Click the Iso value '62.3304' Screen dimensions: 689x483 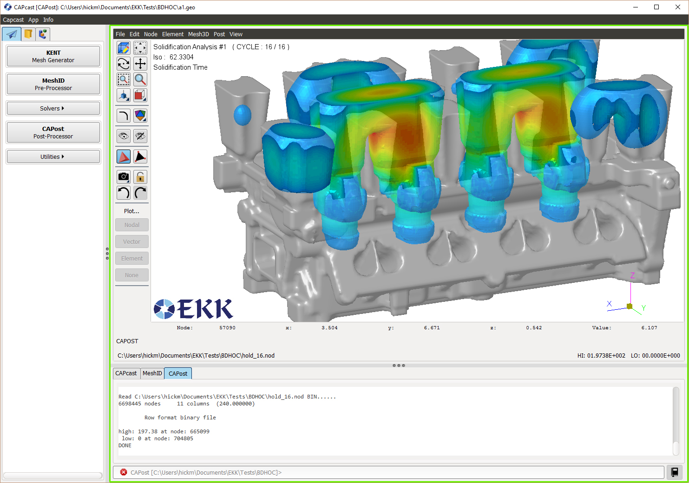(182, 57)
